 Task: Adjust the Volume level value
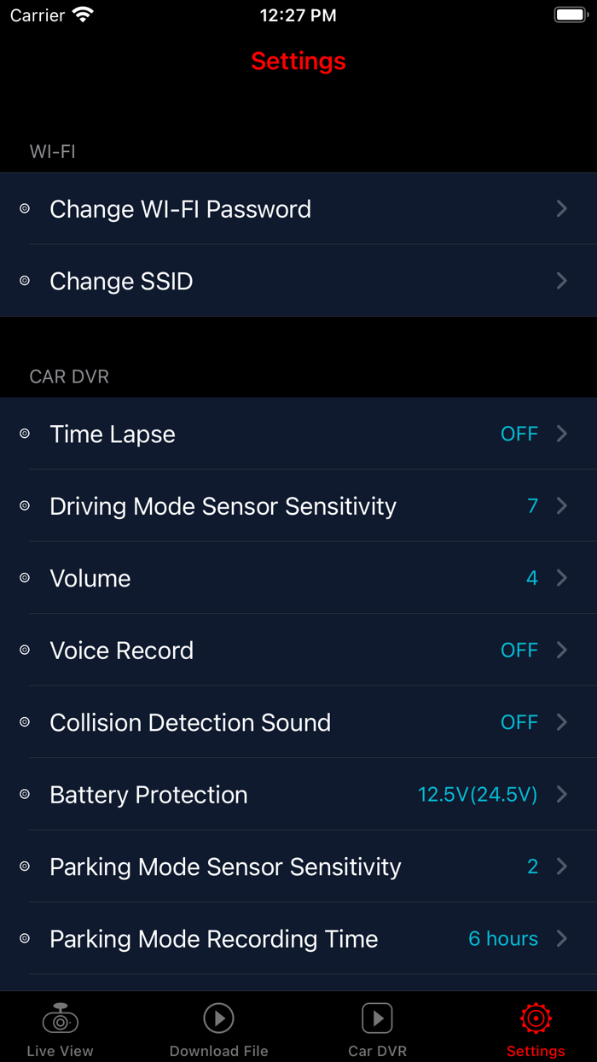tap(532, 578)
